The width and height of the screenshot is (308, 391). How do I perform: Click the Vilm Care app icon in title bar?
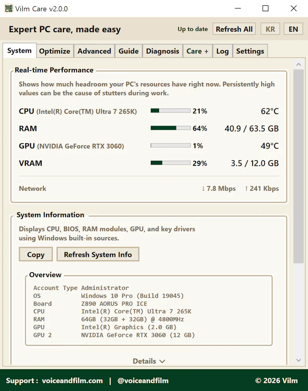(x=8, y=8)
